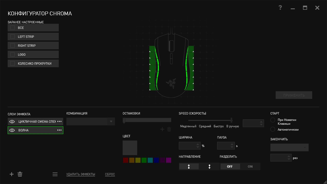Click the СБРОС reset link
The height and width of the screenshot is (184, 327).
point(110,174)
